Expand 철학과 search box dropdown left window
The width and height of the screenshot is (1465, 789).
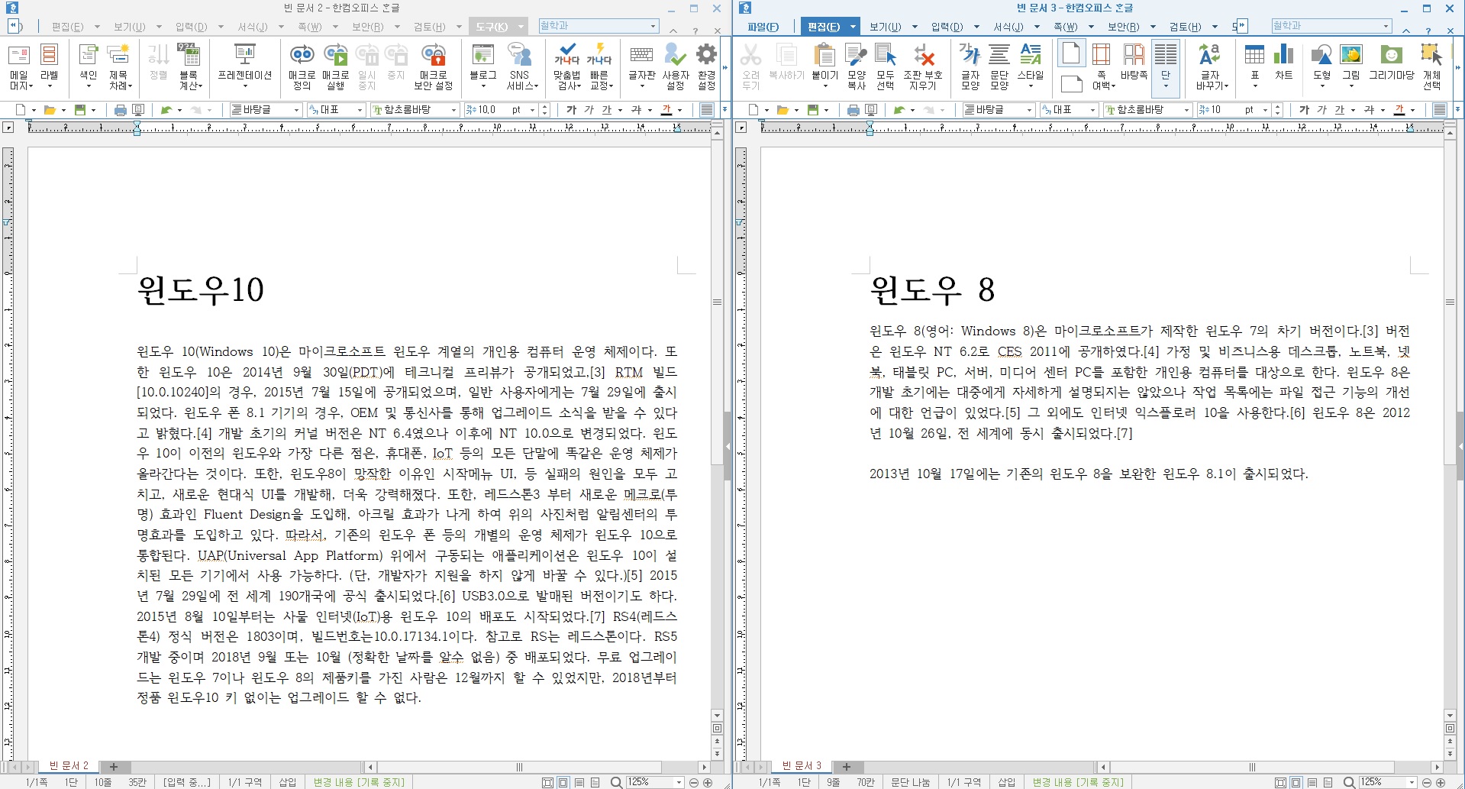click(x=653, y=27)
